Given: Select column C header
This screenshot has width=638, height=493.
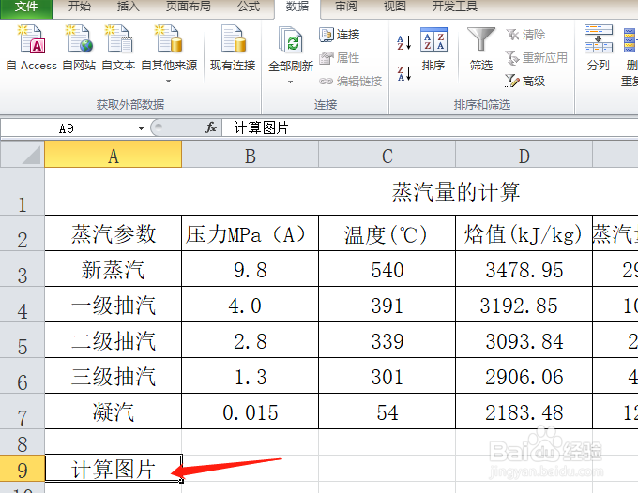Looking at the screenshot, I should [387, 155].
